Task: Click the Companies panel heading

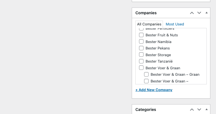Action: tap(146, 13)
